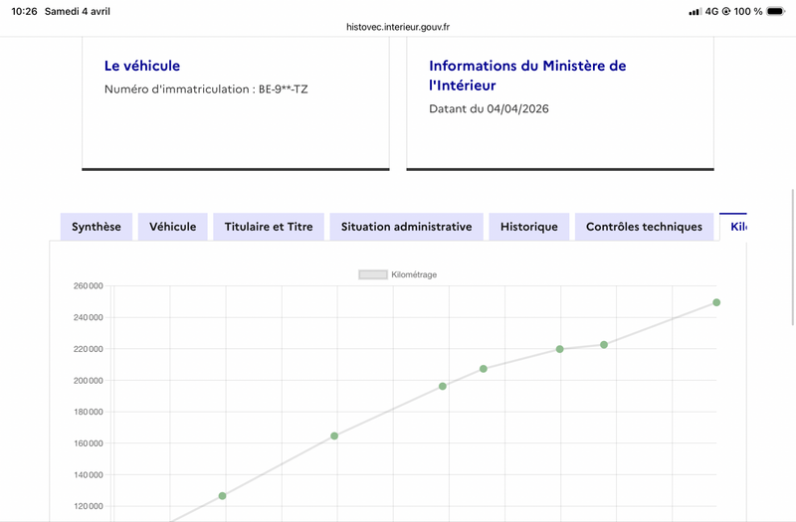Go to the Historique tab
The width and height of the screenshot is (796, 522).
click(x=529, y=227)
